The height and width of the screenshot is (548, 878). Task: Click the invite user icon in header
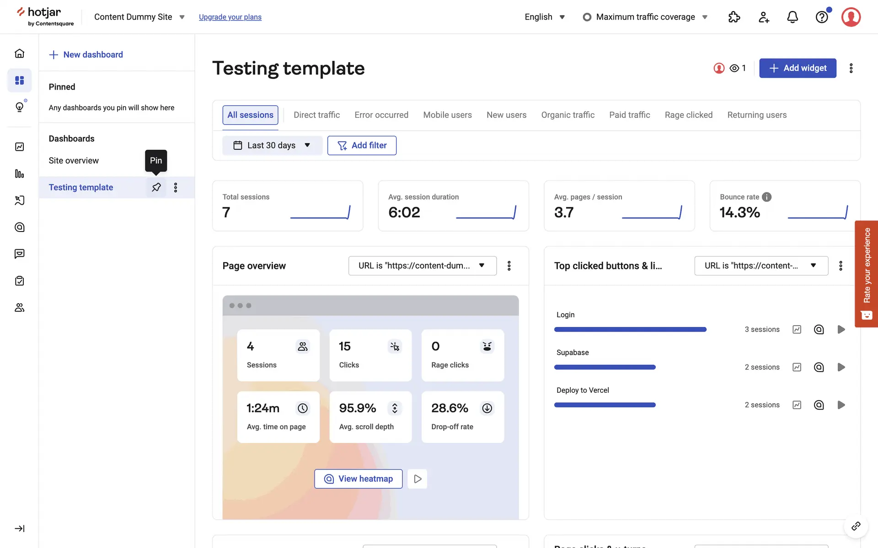tap(763, 17)
